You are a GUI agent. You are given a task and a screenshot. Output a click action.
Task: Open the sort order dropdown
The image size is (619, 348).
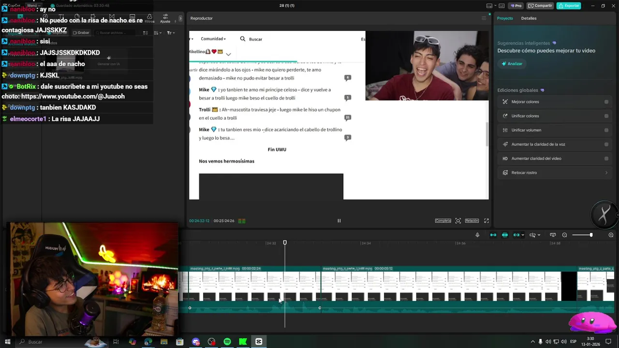pos(158,33)
